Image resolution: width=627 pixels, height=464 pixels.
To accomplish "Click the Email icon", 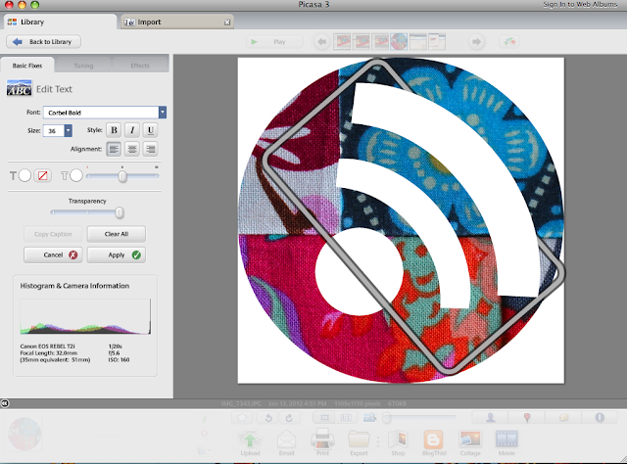I will click(287, 442).
